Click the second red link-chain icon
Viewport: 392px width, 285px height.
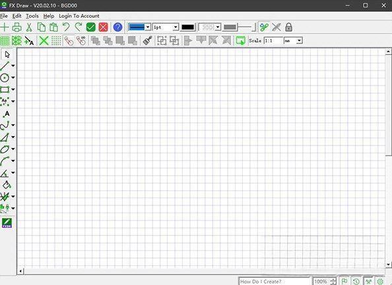(x=81, y=41)
